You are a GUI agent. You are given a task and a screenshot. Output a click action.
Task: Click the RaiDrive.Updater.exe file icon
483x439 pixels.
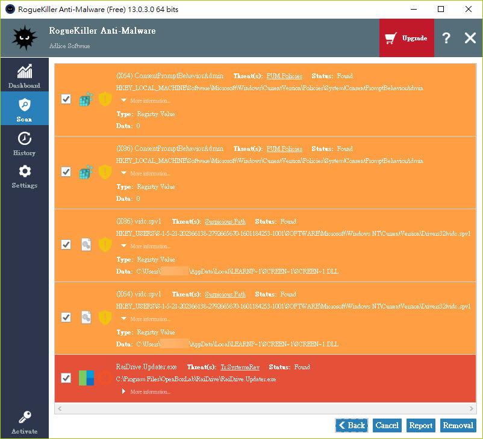86,378
